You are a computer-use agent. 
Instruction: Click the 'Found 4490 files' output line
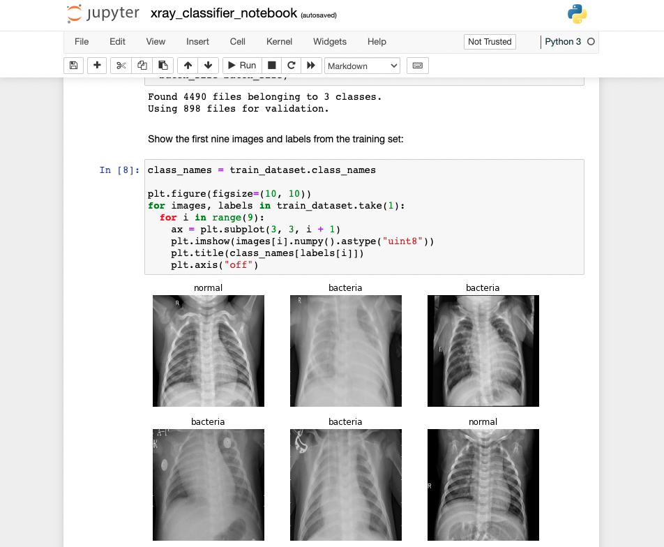(264, 96)
